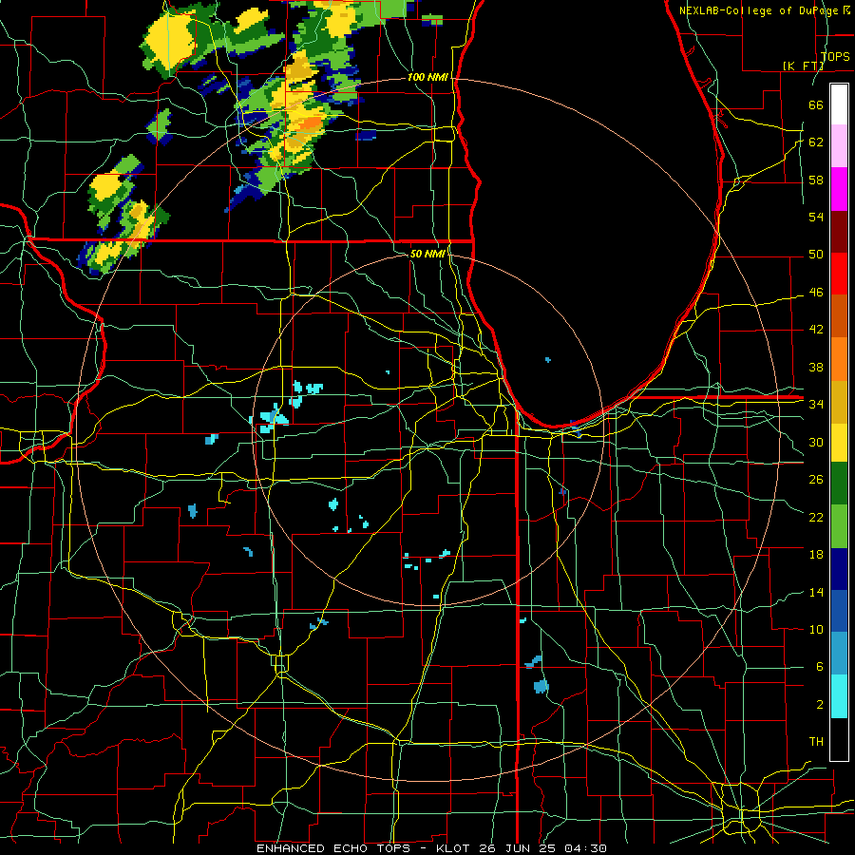The width and height of the screenshot is (855, 855).
Task: Pick the bright yellow legend swatch
Action: point(839,443)
